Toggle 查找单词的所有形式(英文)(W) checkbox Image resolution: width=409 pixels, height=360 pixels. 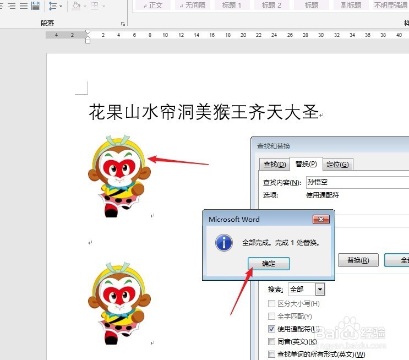[271, 354]
